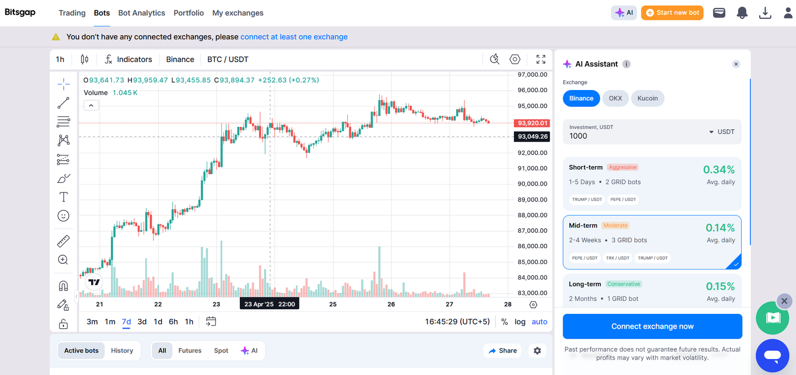Enable the magnet snapping tool

[x=63, y=285]
